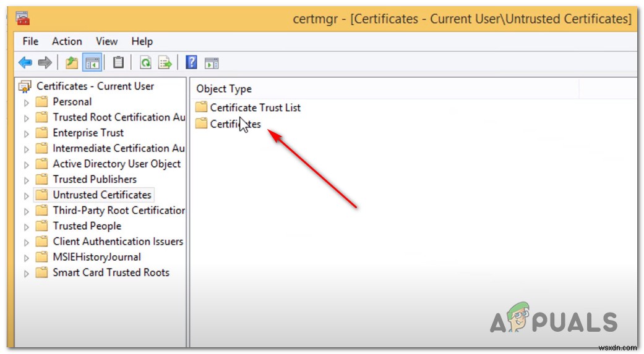Select Intermediate Certification Authorities label
Screen dimensions: 644x354
coord(119,148)
